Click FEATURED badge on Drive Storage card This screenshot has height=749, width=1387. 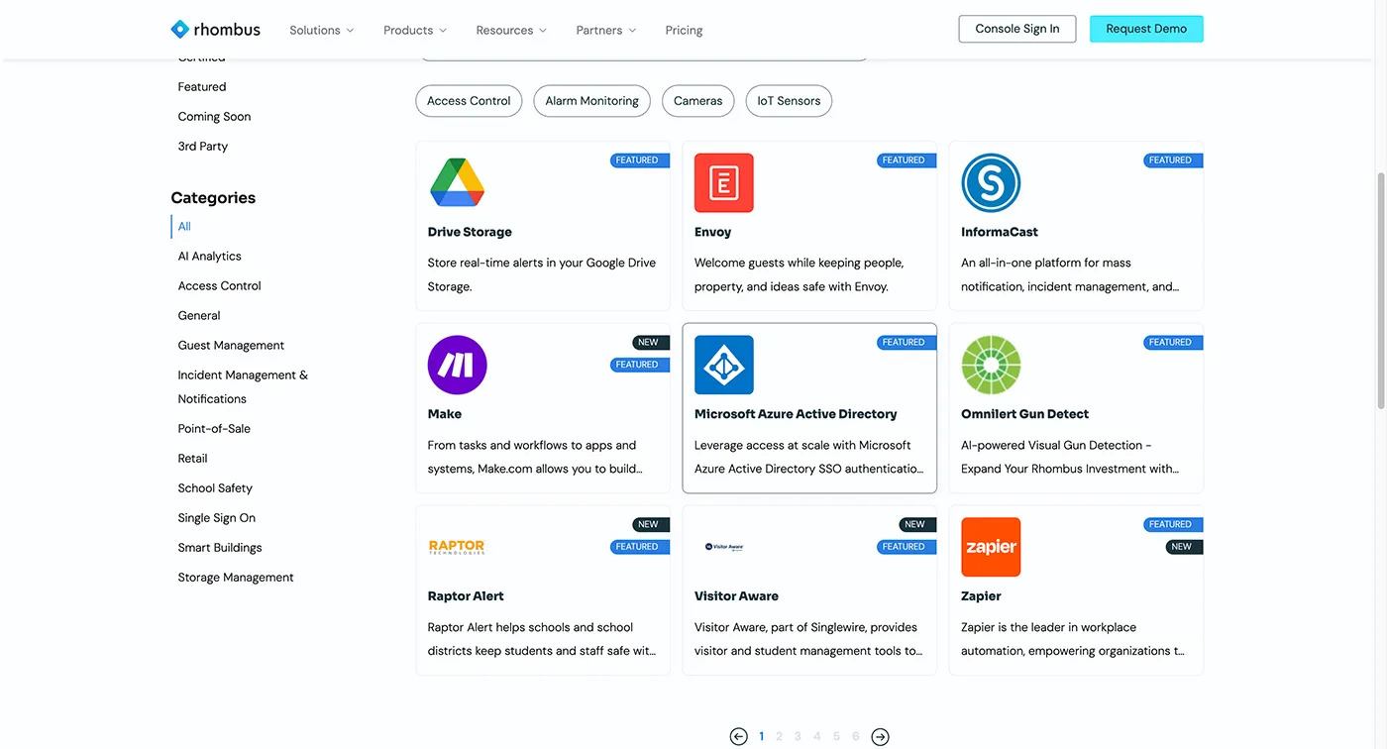coord(639,160)
